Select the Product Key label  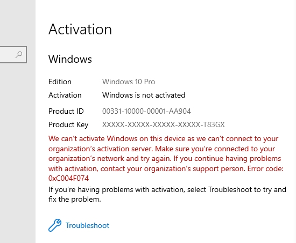[68, 125]
